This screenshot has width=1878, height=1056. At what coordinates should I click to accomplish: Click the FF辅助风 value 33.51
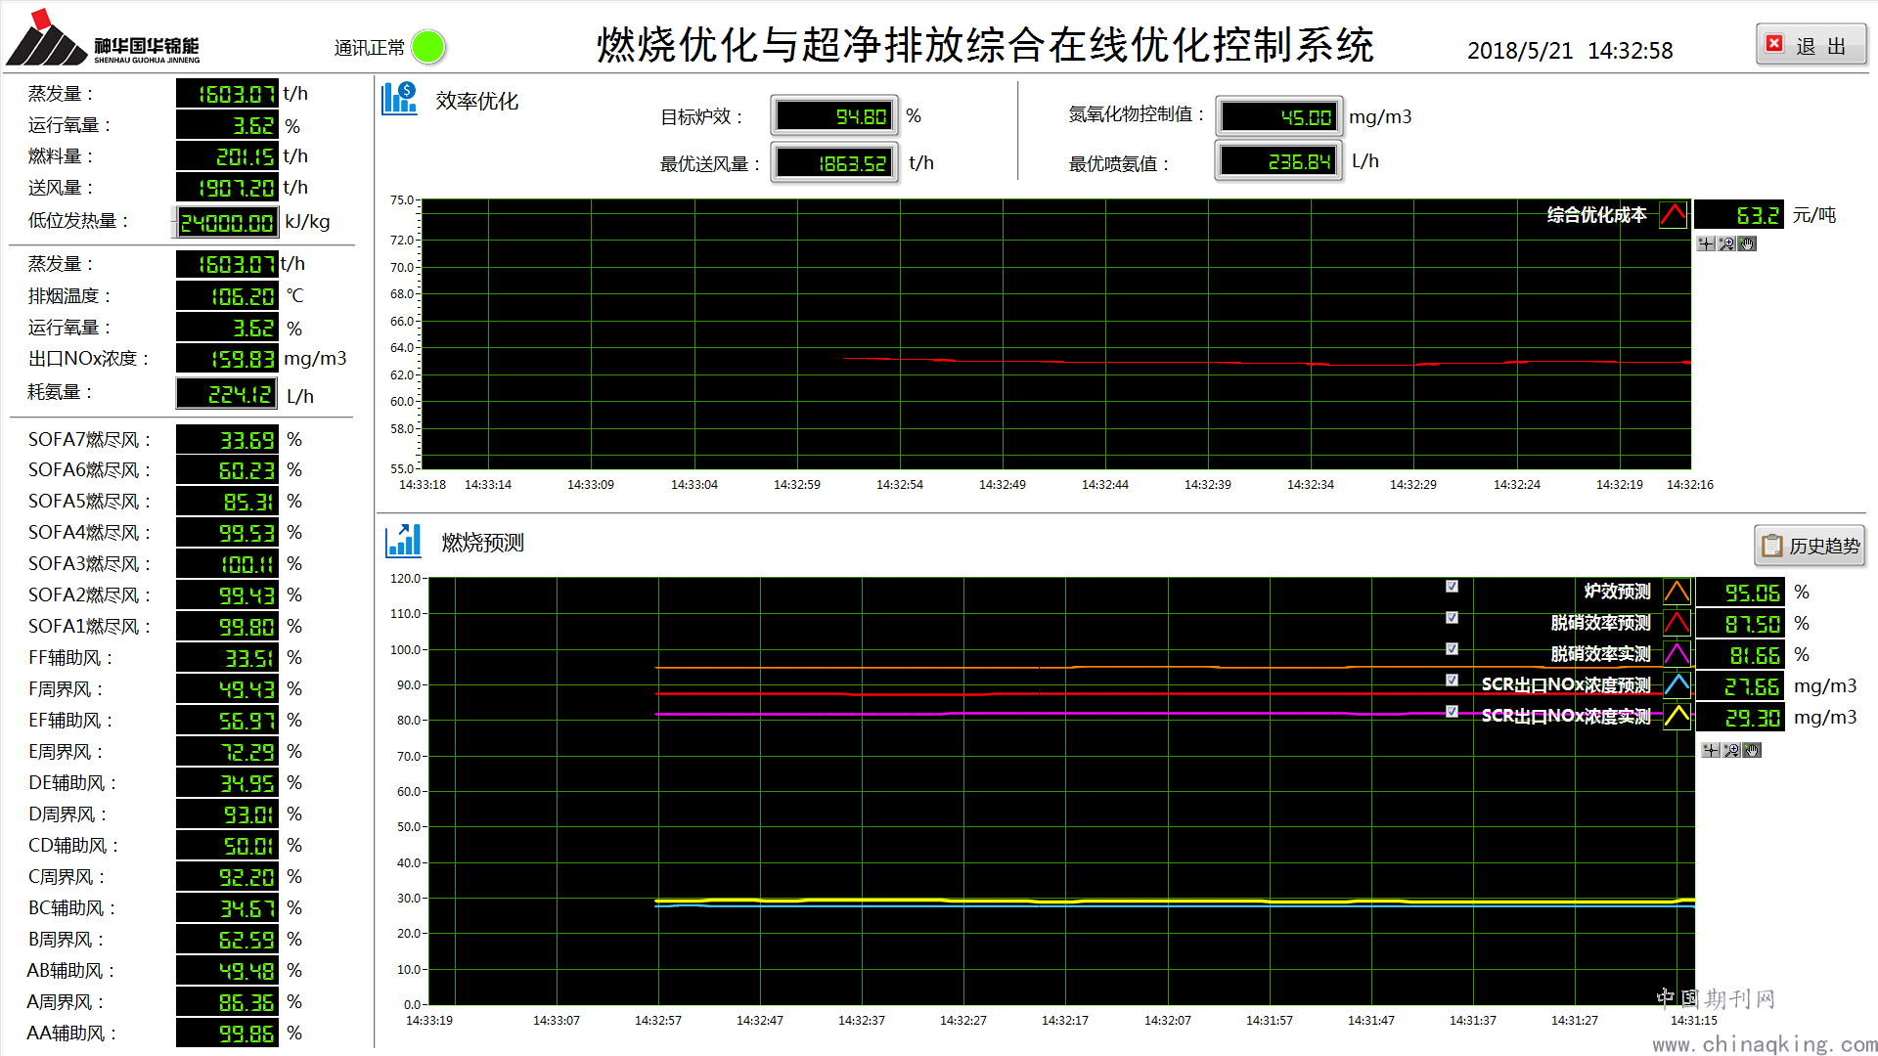click(x=227, y=658)
